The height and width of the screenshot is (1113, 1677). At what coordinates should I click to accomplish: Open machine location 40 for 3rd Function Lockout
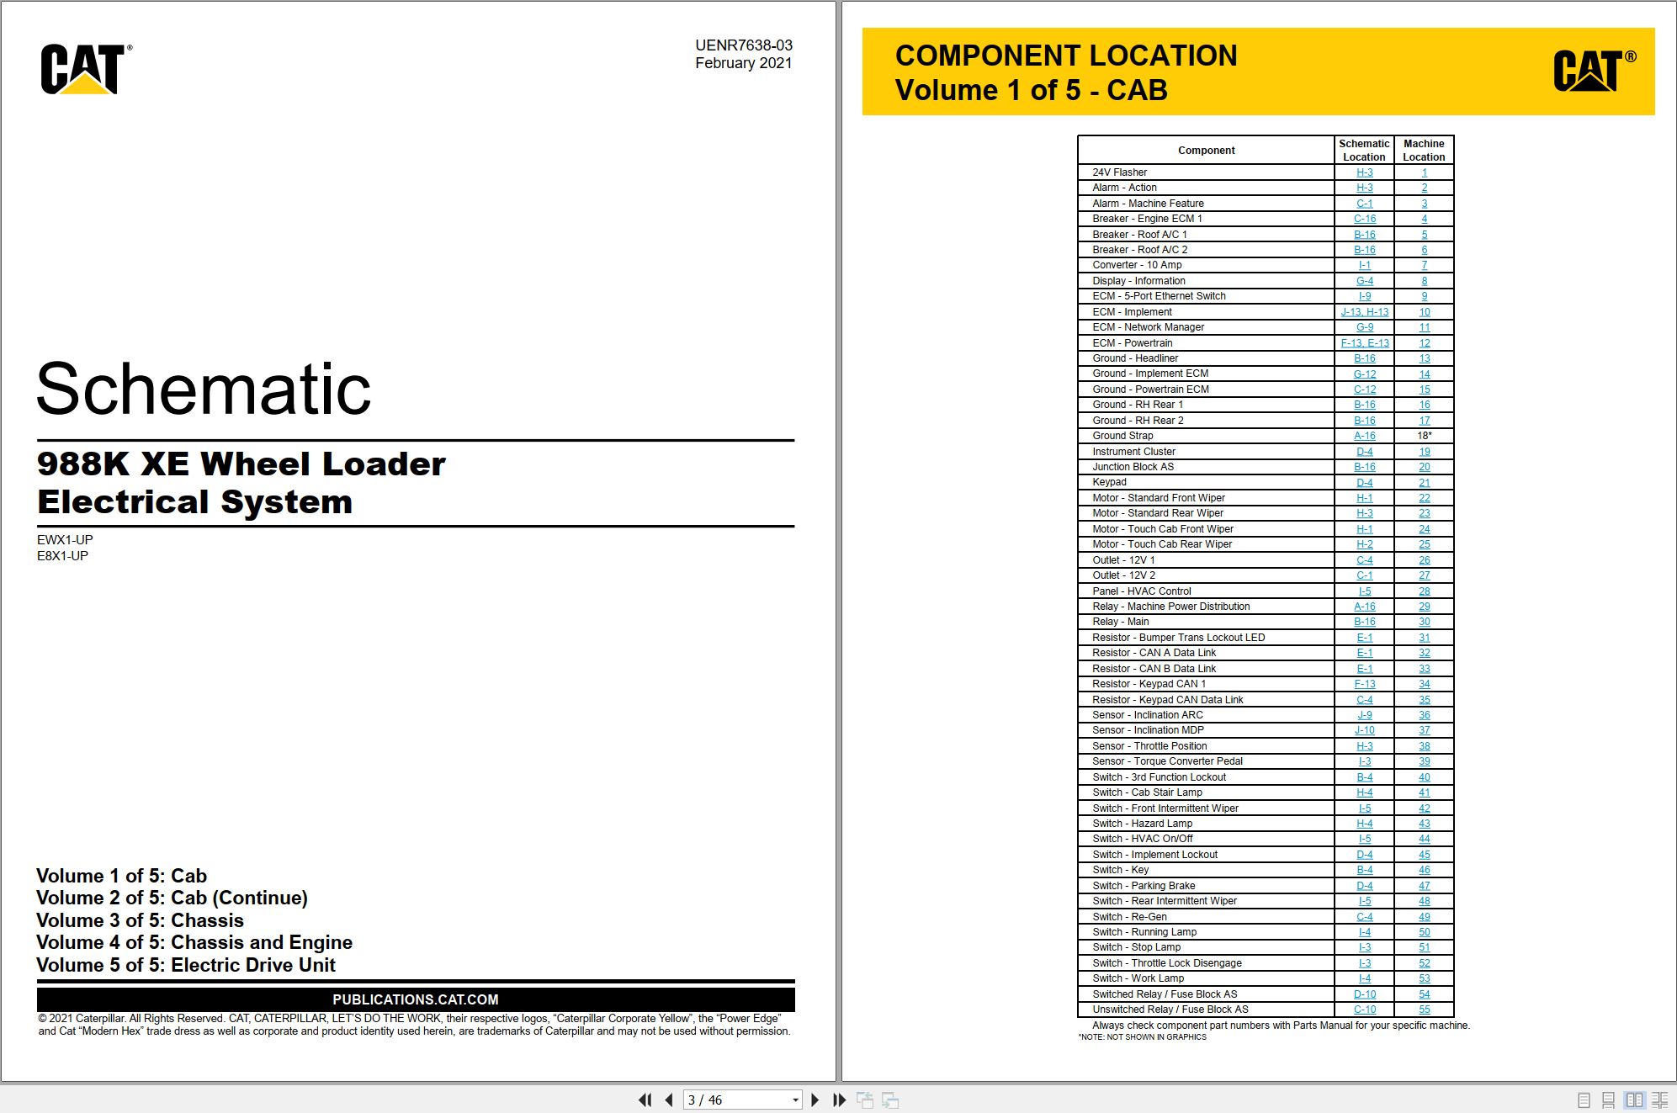coord(1424,777)
